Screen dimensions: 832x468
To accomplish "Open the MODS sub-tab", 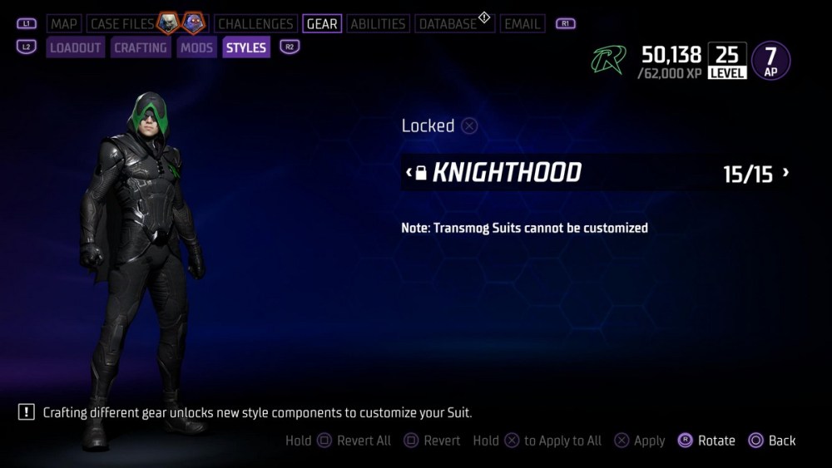I will (x=196, y=47).
